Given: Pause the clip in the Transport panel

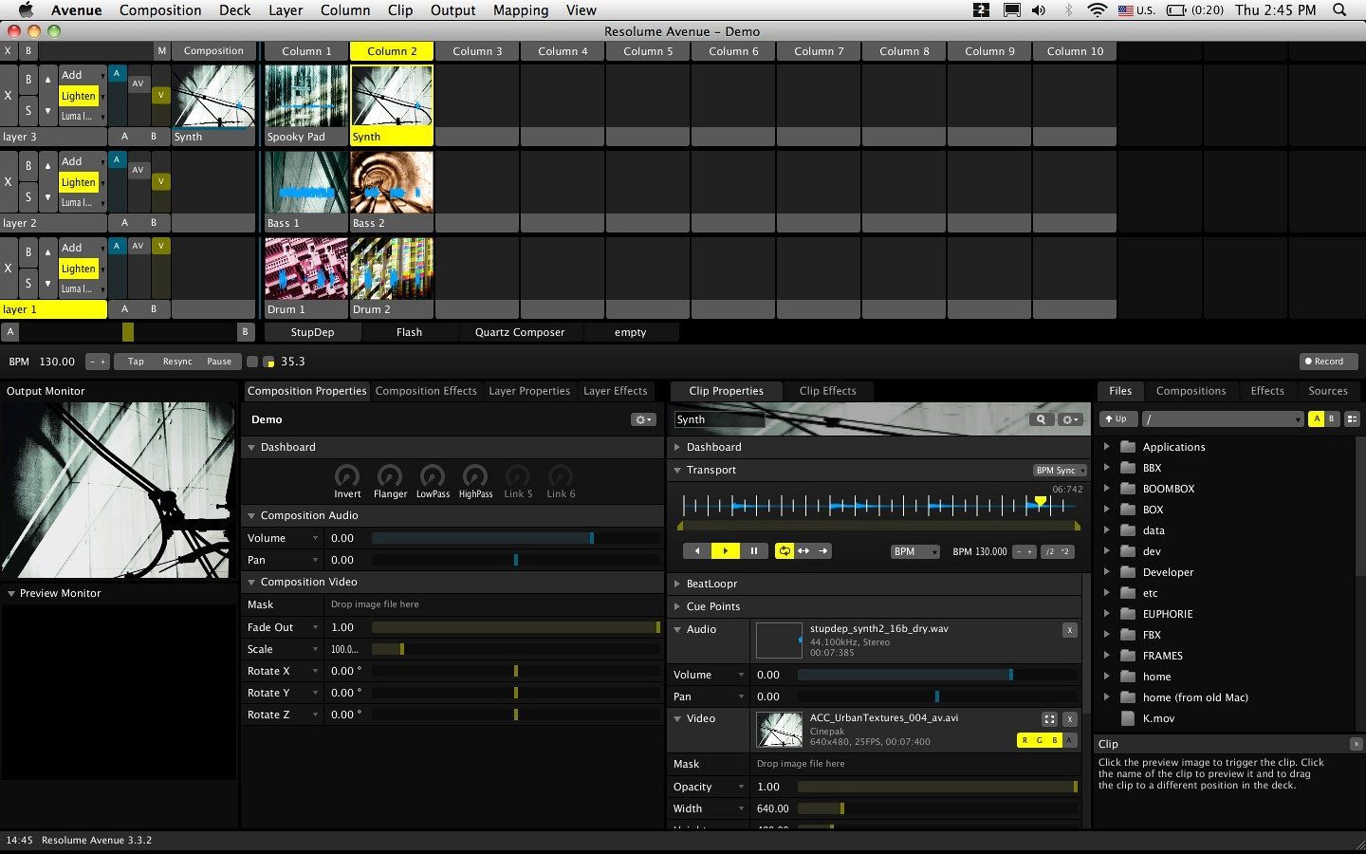Looking at the screenshot, I should click(753, 550).
